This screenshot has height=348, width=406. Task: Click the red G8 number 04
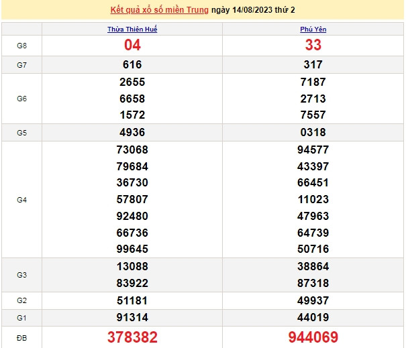click(x=132, y=45)
